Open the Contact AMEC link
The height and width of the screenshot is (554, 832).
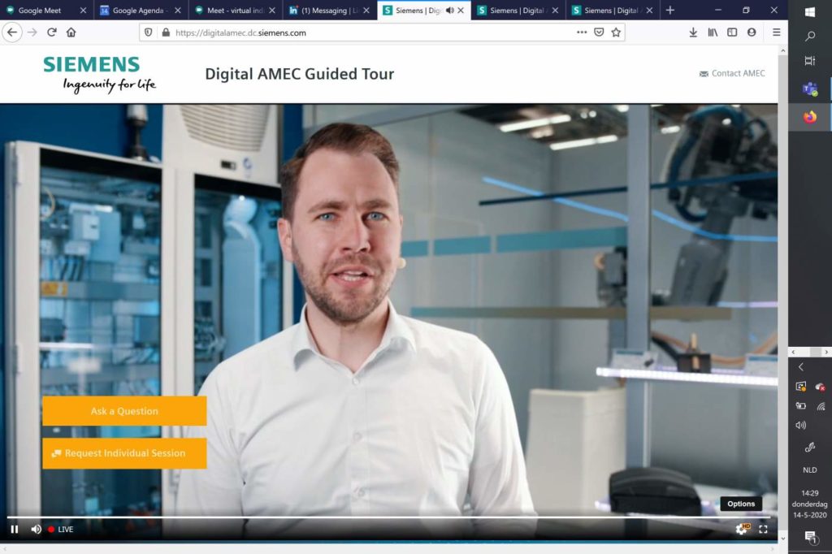click(x=732, y=73)
